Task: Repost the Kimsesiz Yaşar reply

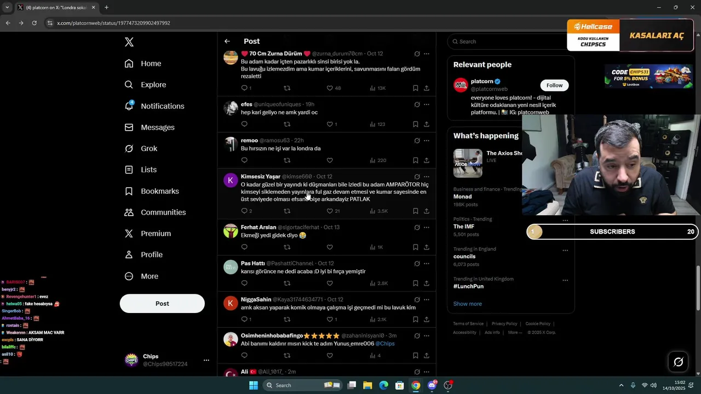Action: (x=287, y=211)
